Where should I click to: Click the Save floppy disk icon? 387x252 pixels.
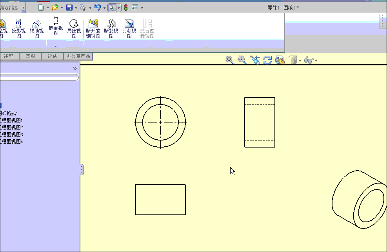pos(69,8)
